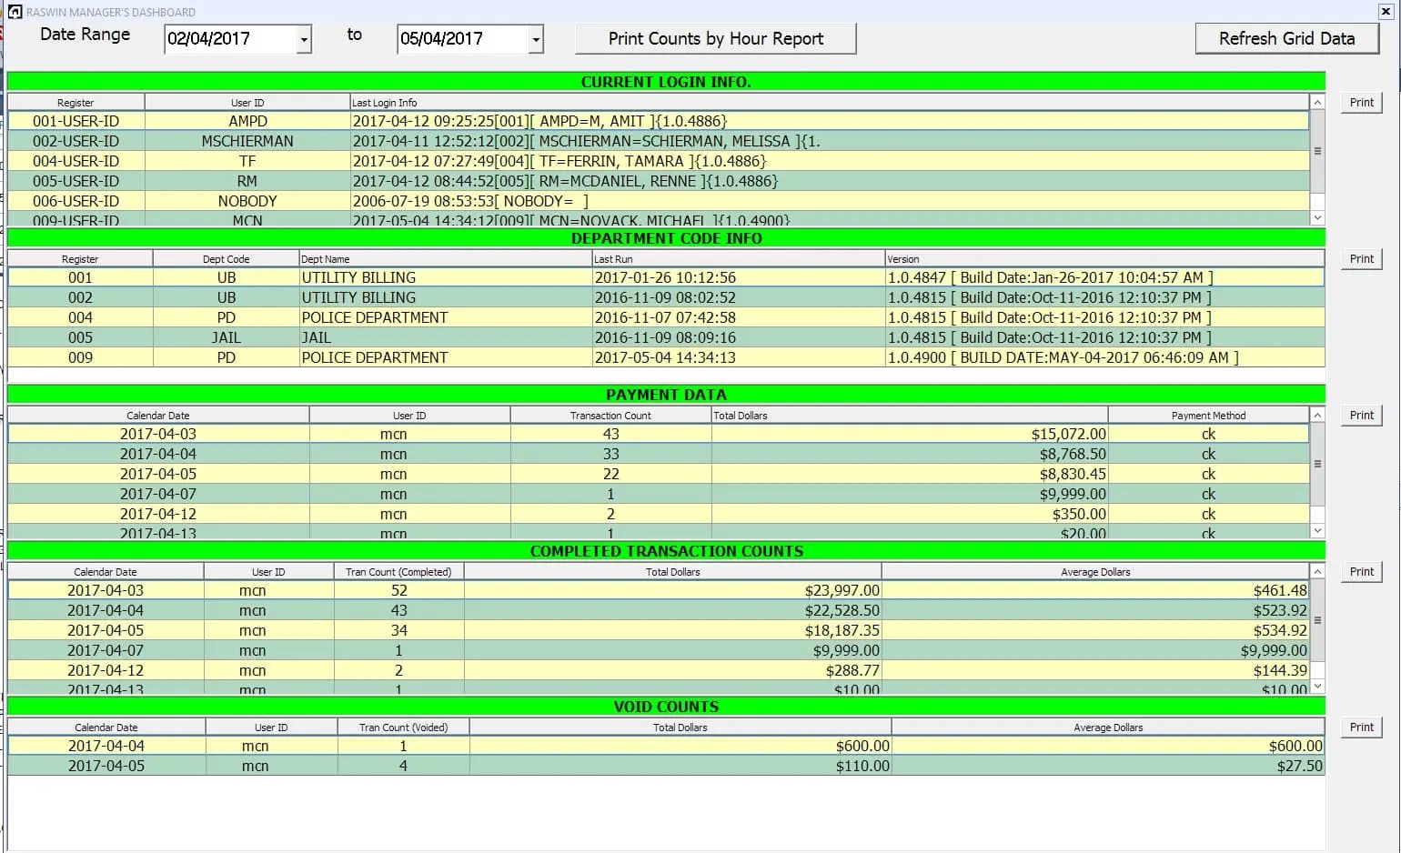
Task: Click the 02/04/2017 start date field
Action: pos(231,39)
